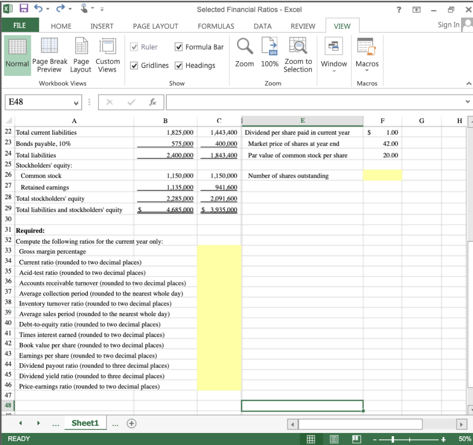Click the Excel application icon
The height and width of the screenshot is (445, 473).
pos(8,8)
